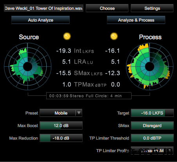
Task: Click the Source loudness radar display
Action: click(27, 66)
